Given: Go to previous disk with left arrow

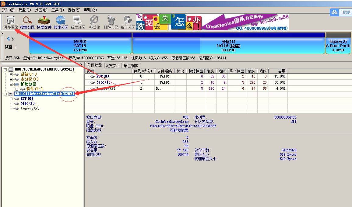Looking at the screenshot, I should point(8,39).
